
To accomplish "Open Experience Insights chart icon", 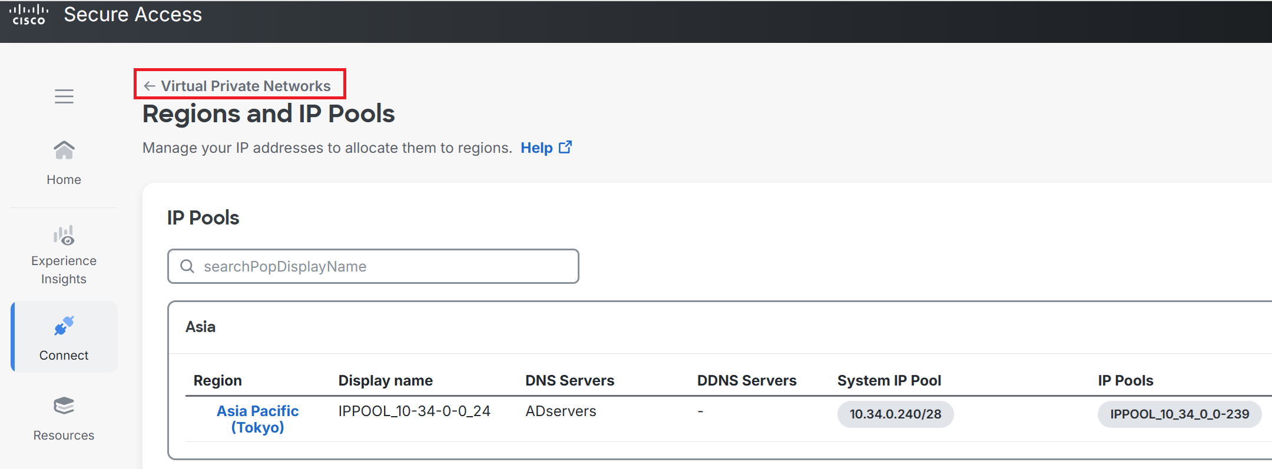I will 64,235.
